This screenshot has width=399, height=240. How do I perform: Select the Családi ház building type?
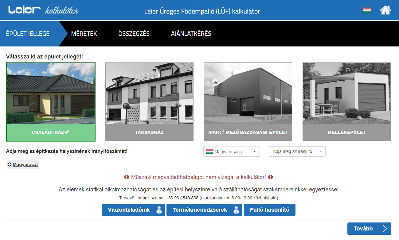51,102
